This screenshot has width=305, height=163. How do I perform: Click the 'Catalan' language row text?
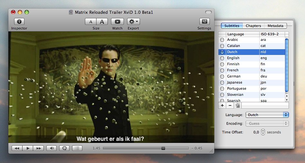click(234, 46)
